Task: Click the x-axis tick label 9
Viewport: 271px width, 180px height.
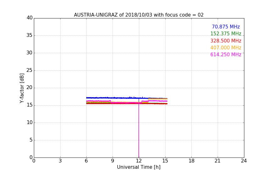Action: (x=113, y=161)
